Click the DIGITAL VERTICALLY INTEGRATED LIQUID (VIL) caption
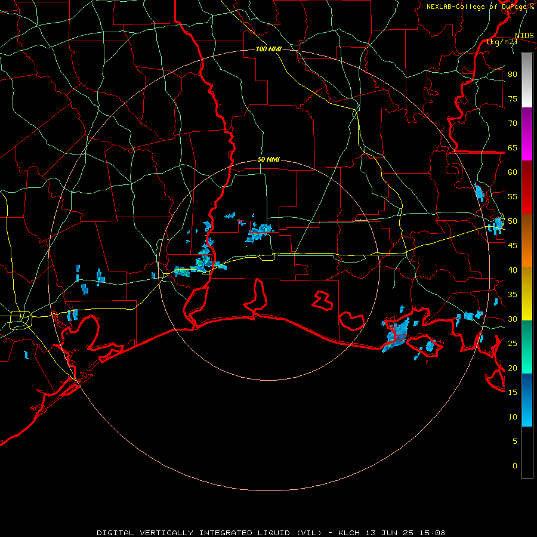This screenshot has width=537, height=537. (209, 533)
